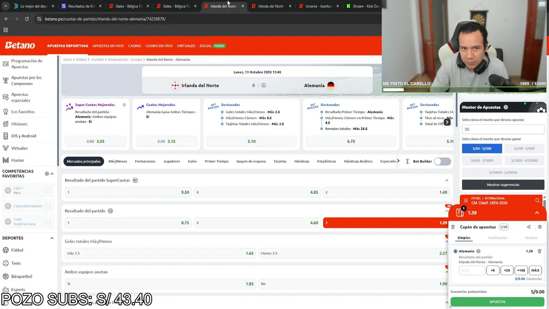Open bet coupon settings gear
This screenshot has width=549, height=309.
(540, 227)
